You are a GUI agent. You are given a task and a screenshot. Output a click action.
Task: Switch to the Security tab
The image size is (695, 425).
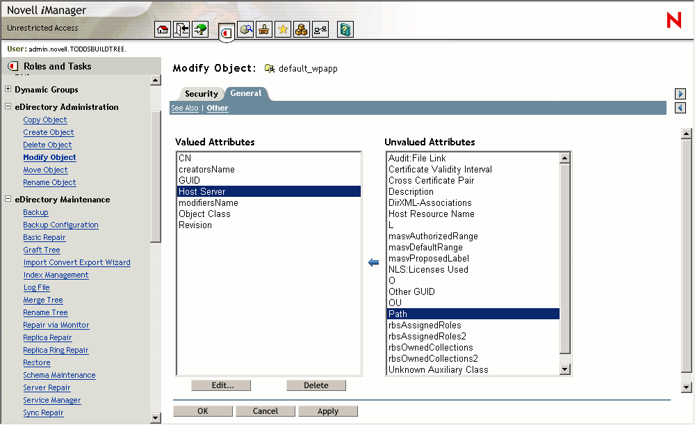tap(201, 93)
